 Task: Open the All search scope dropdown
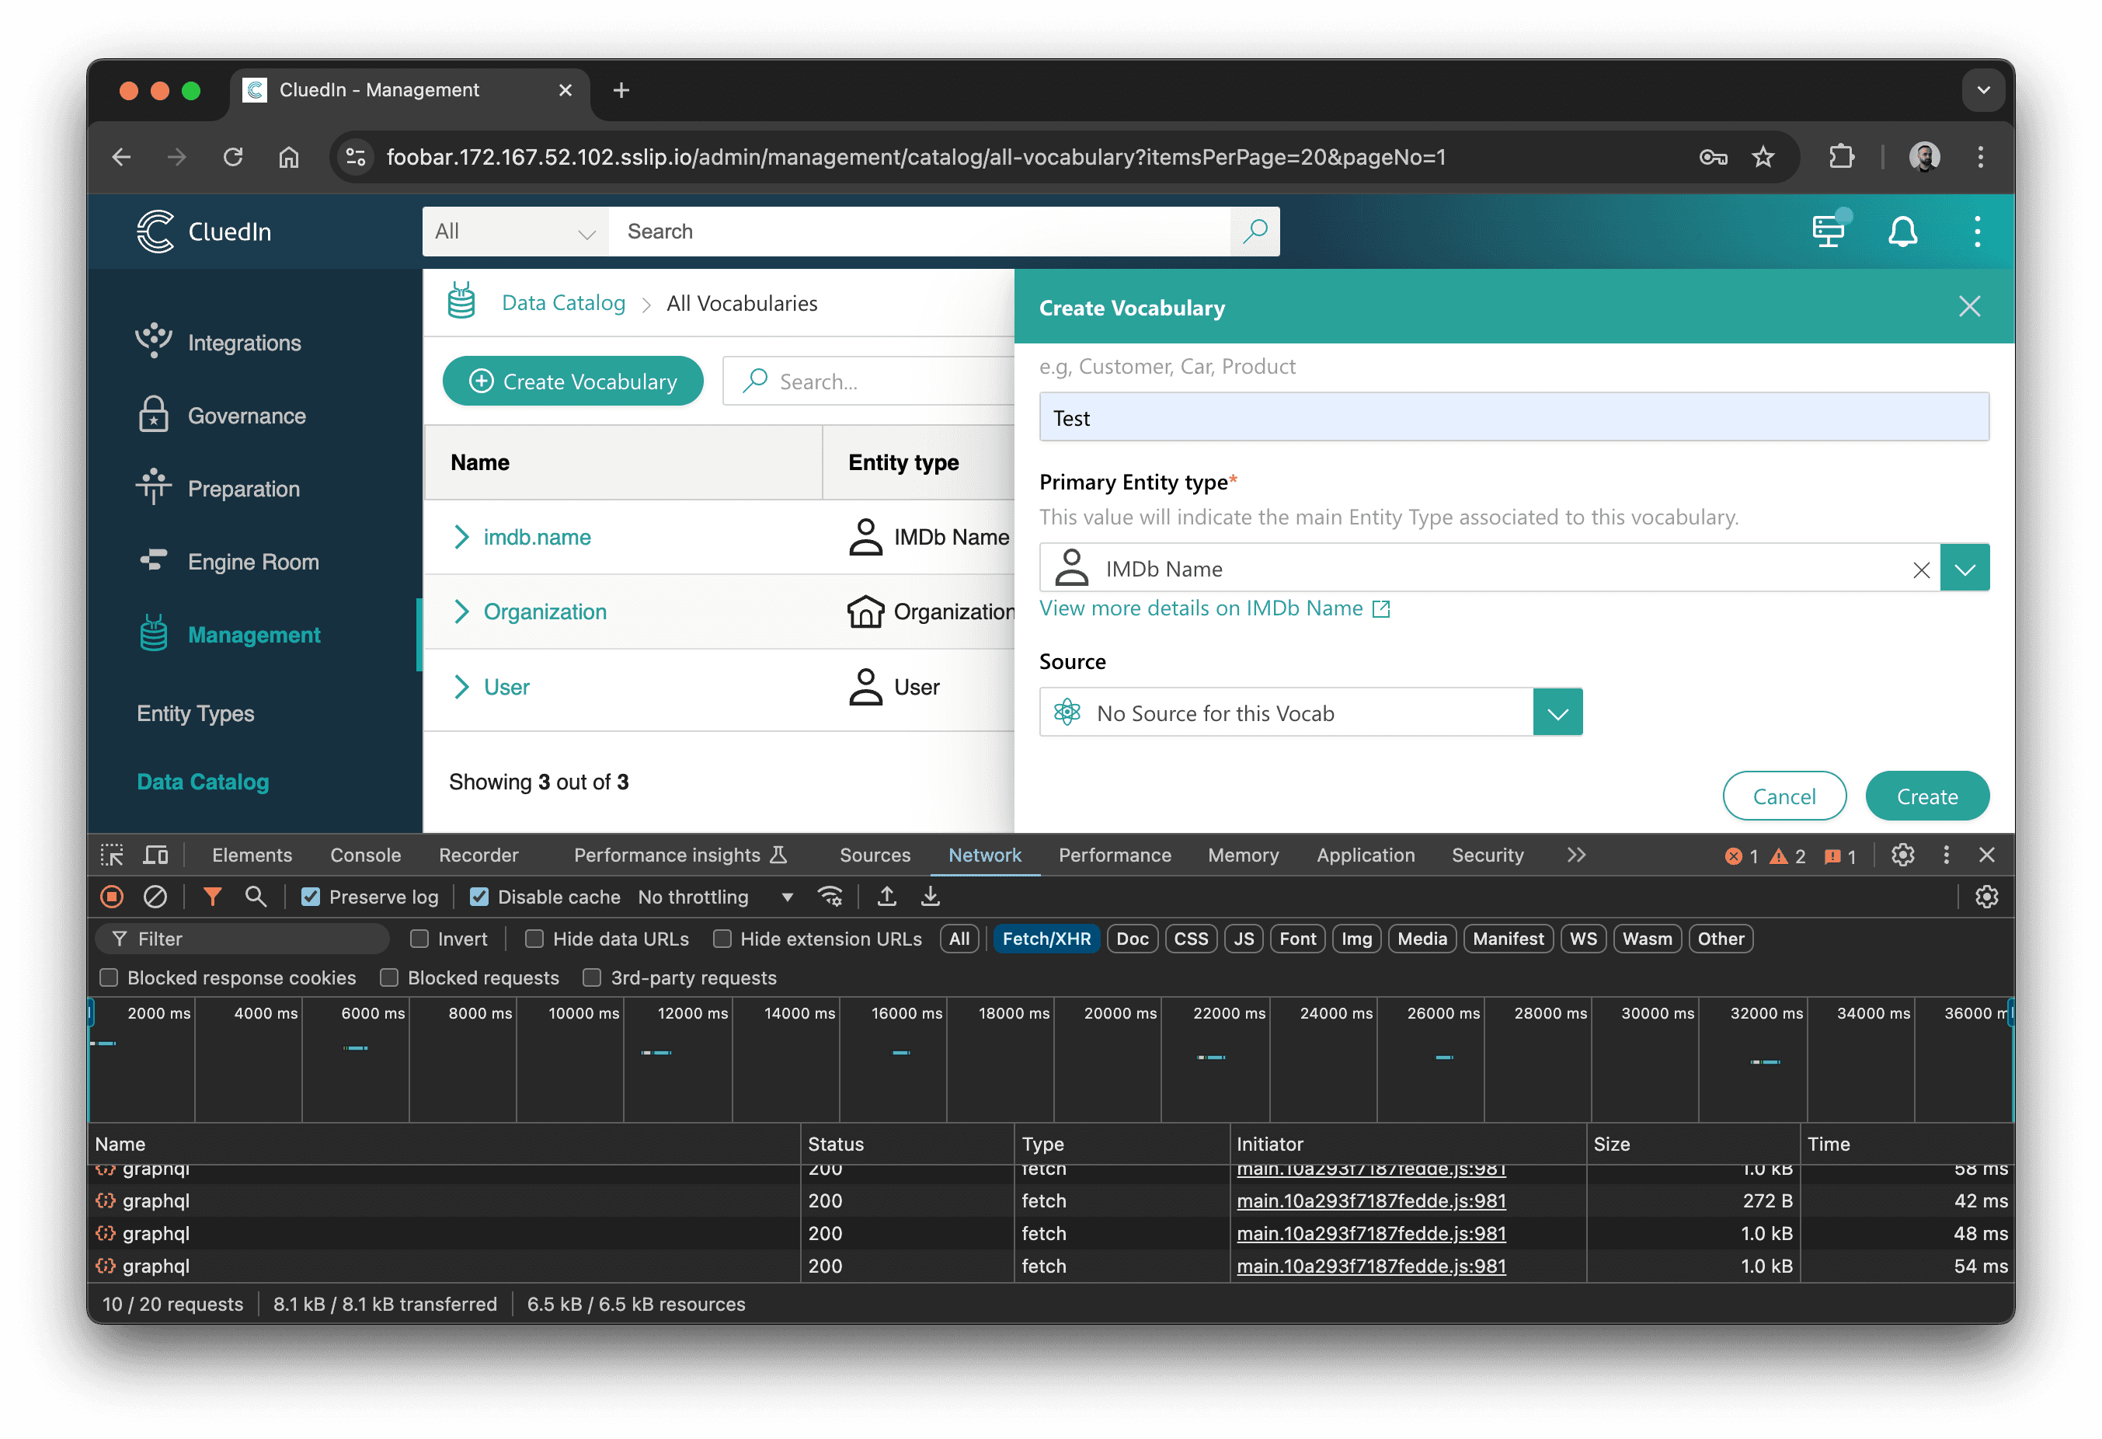click(515, 232)
